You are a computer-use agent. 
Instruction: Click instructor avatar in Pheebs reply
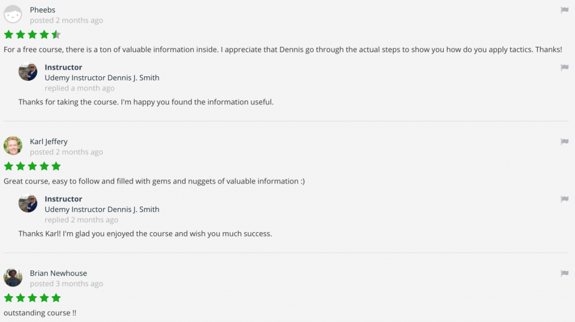pyautogui.click(x=28, y=72)
